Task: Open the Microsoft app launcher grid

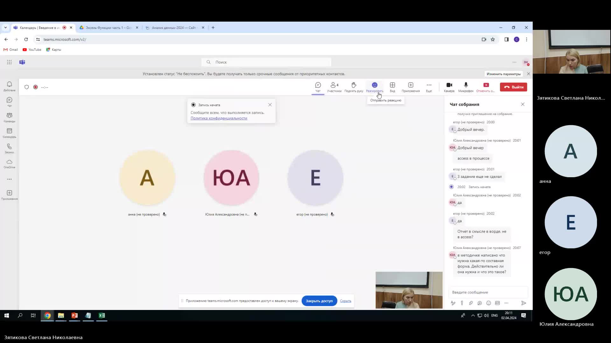Action: [9, 62]
